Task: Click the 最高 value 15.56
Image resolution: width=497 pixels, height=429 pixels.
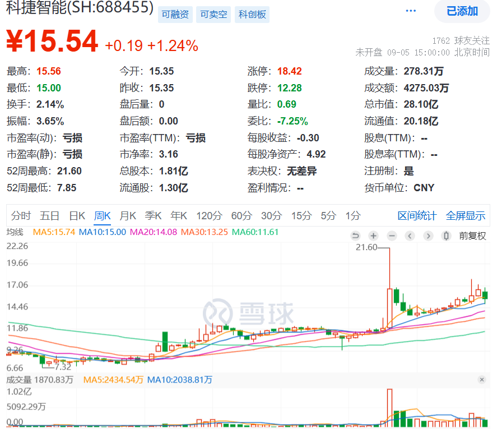Action: (49, 71)
